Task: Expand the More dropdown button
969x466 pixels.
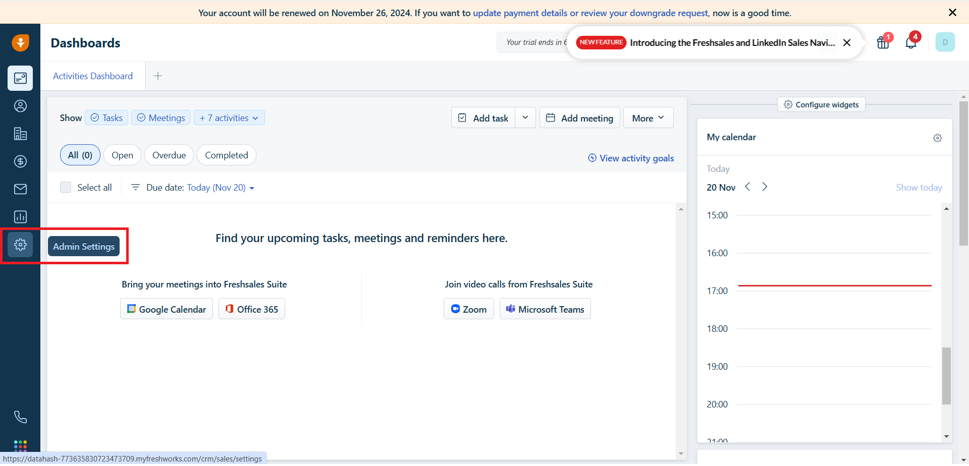Action: (648, 118)
